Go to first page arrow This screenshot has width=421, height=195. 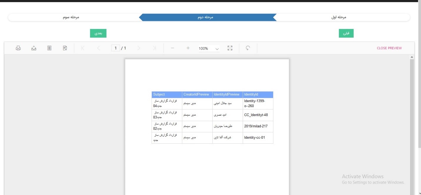83,48
